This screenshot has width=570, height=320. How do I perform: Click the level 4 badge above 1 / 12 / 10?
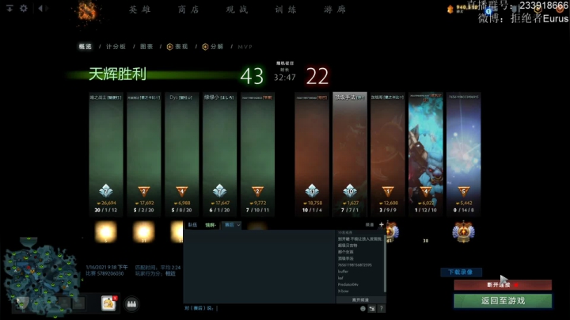pyautogui.click(x=426, y=191)
